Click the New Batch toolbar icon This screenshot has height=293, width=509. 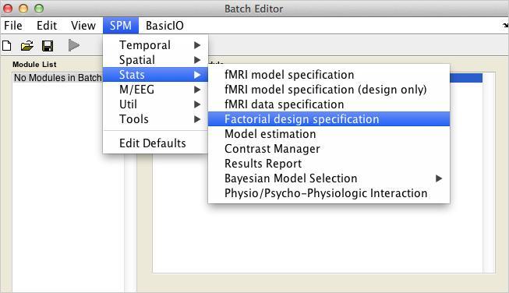7,46
